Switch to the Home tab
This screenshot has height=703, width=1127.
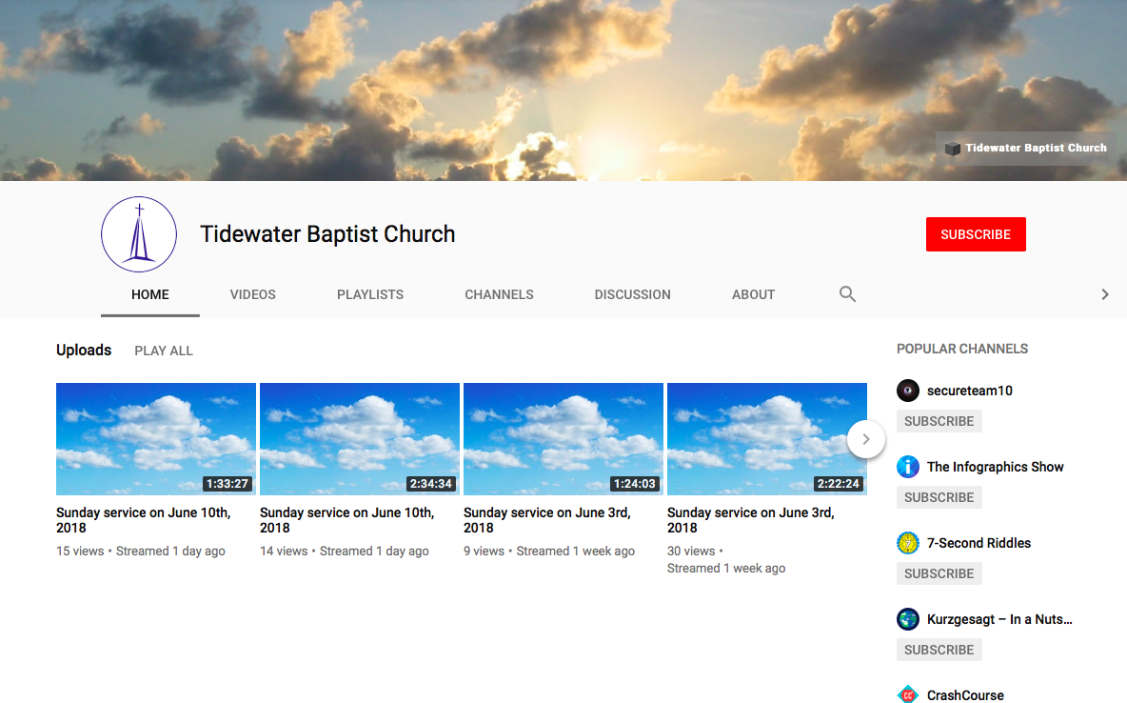(x=149, y=294)
